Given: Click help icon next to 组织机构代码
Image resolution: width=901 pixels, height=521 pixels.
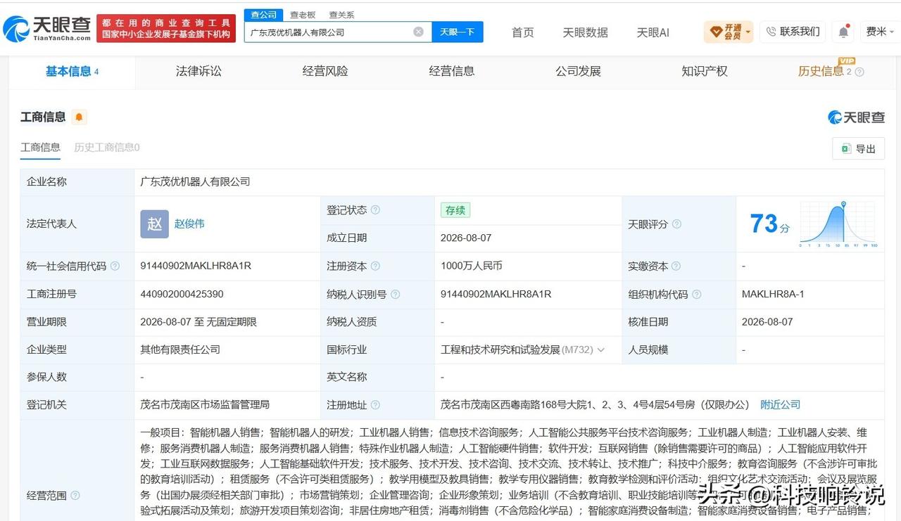Looking at the screenshot, I should [696, 295].
